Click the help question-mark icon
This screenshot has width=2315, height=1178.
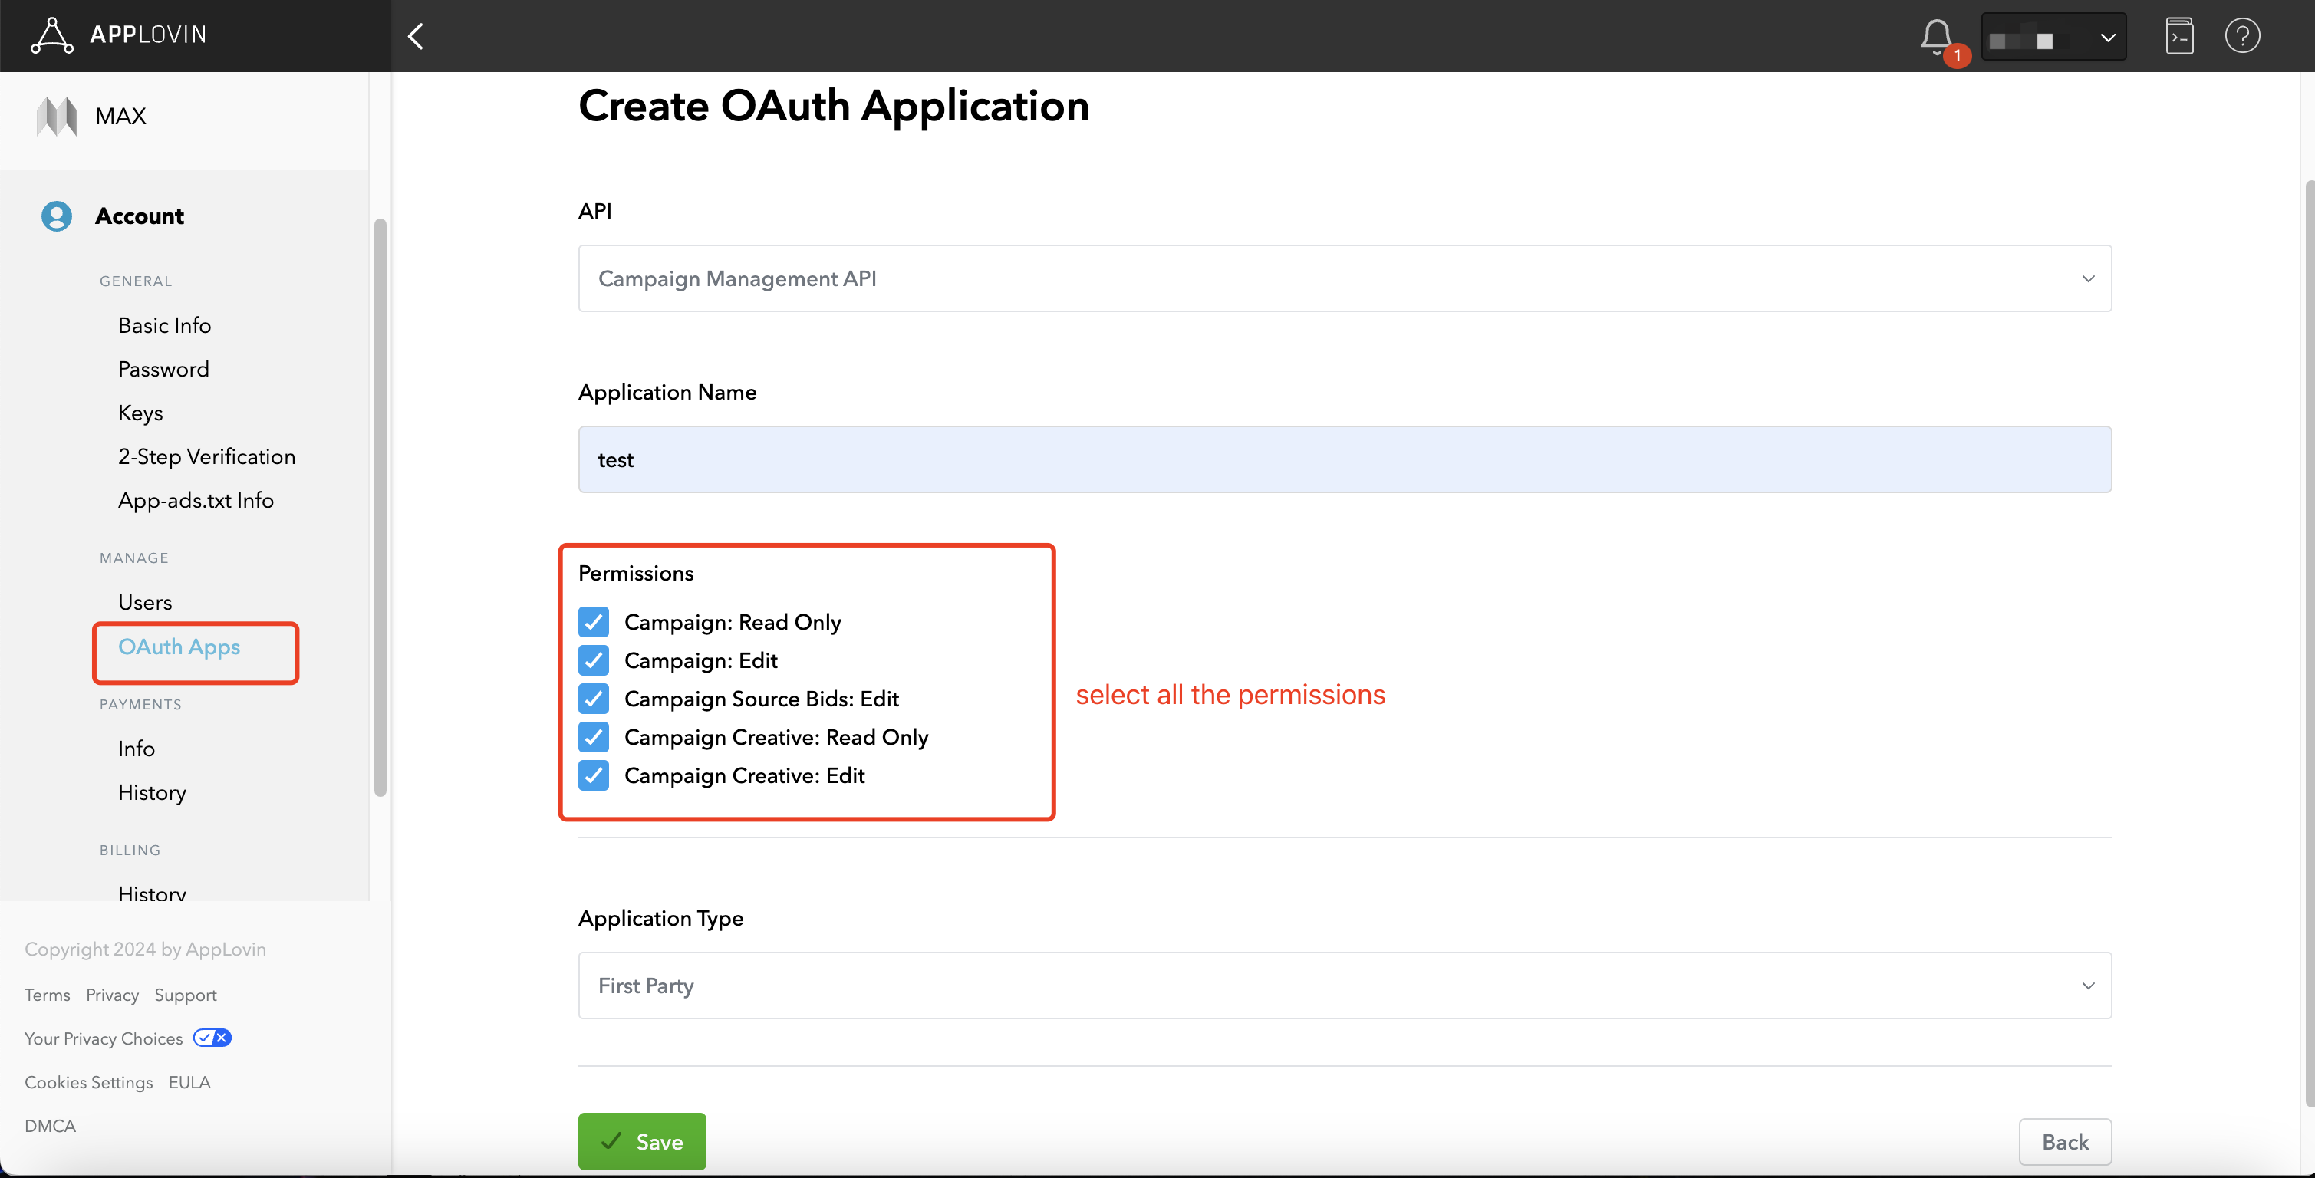pos(2241,36)
